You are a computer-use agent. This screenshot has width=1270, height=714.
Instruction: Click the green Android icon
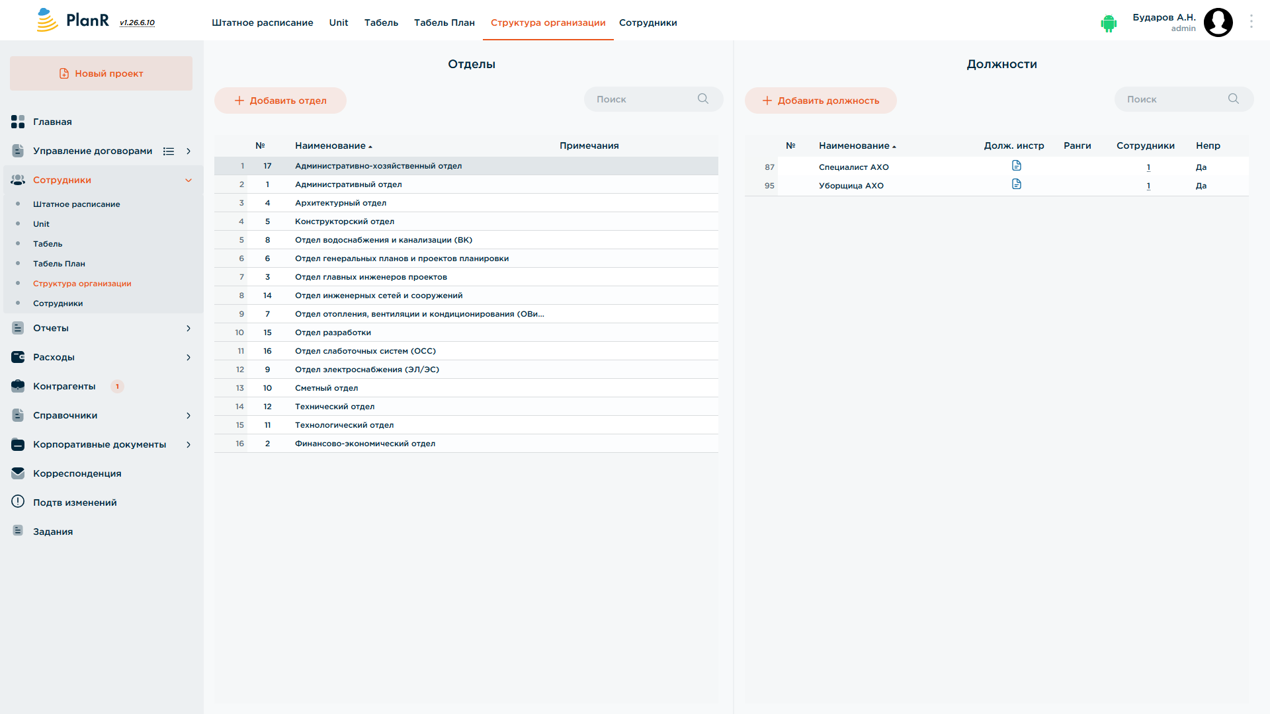coord(1109,23)
